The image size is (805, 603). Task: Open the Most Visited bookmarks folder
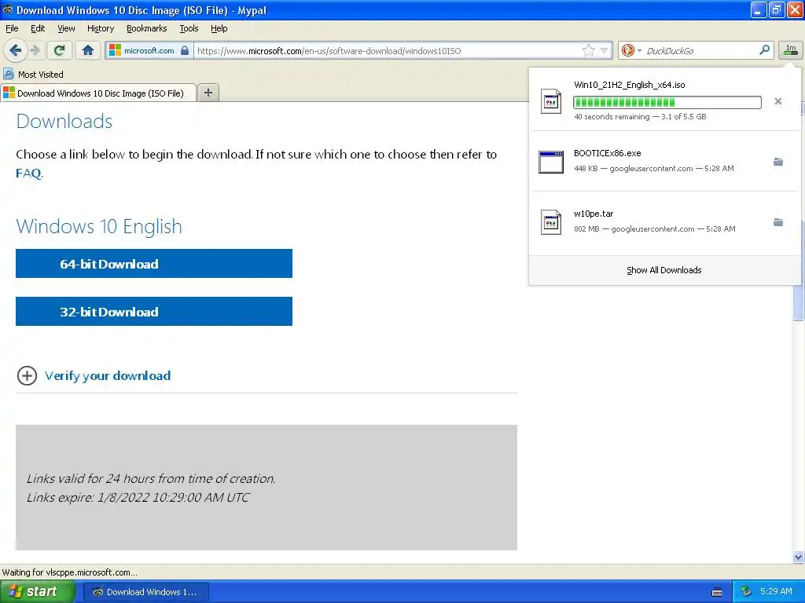pos(33,75)
